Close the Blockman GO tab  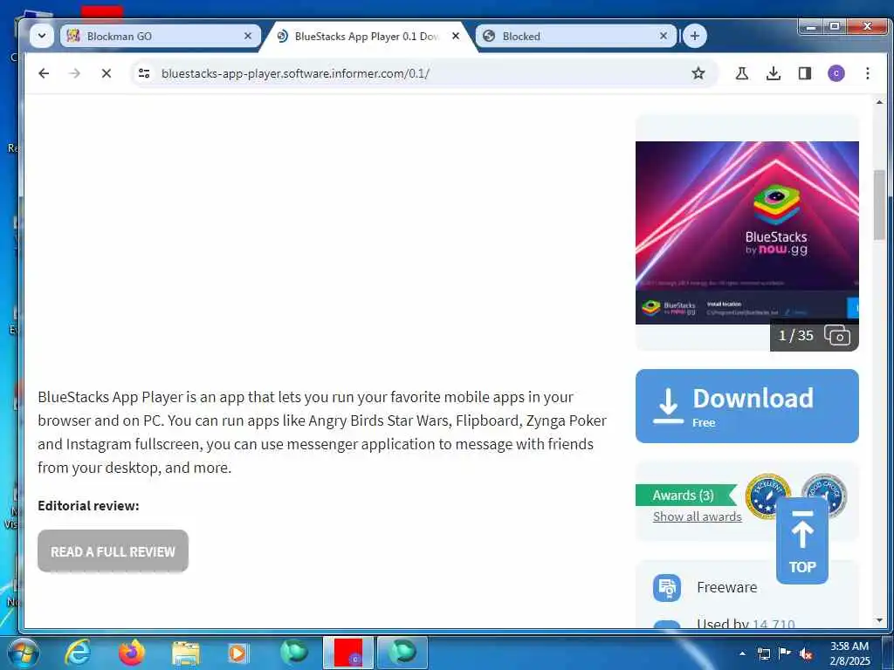(247, 36)
